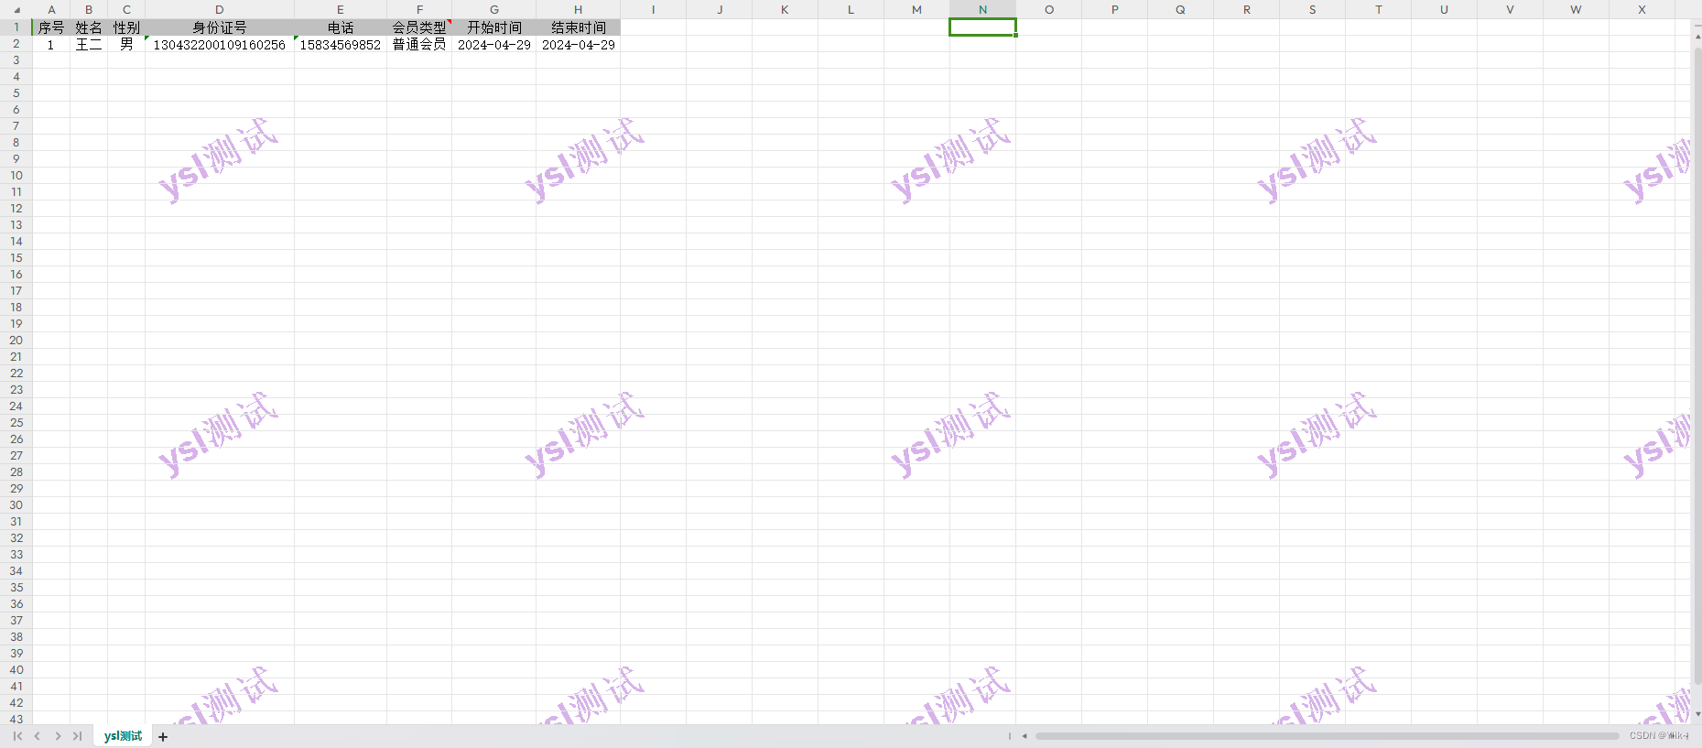Viewport: 1702px width, 748px height.
Task: Select the 结束时间 header cell
Action: point(579,27)
